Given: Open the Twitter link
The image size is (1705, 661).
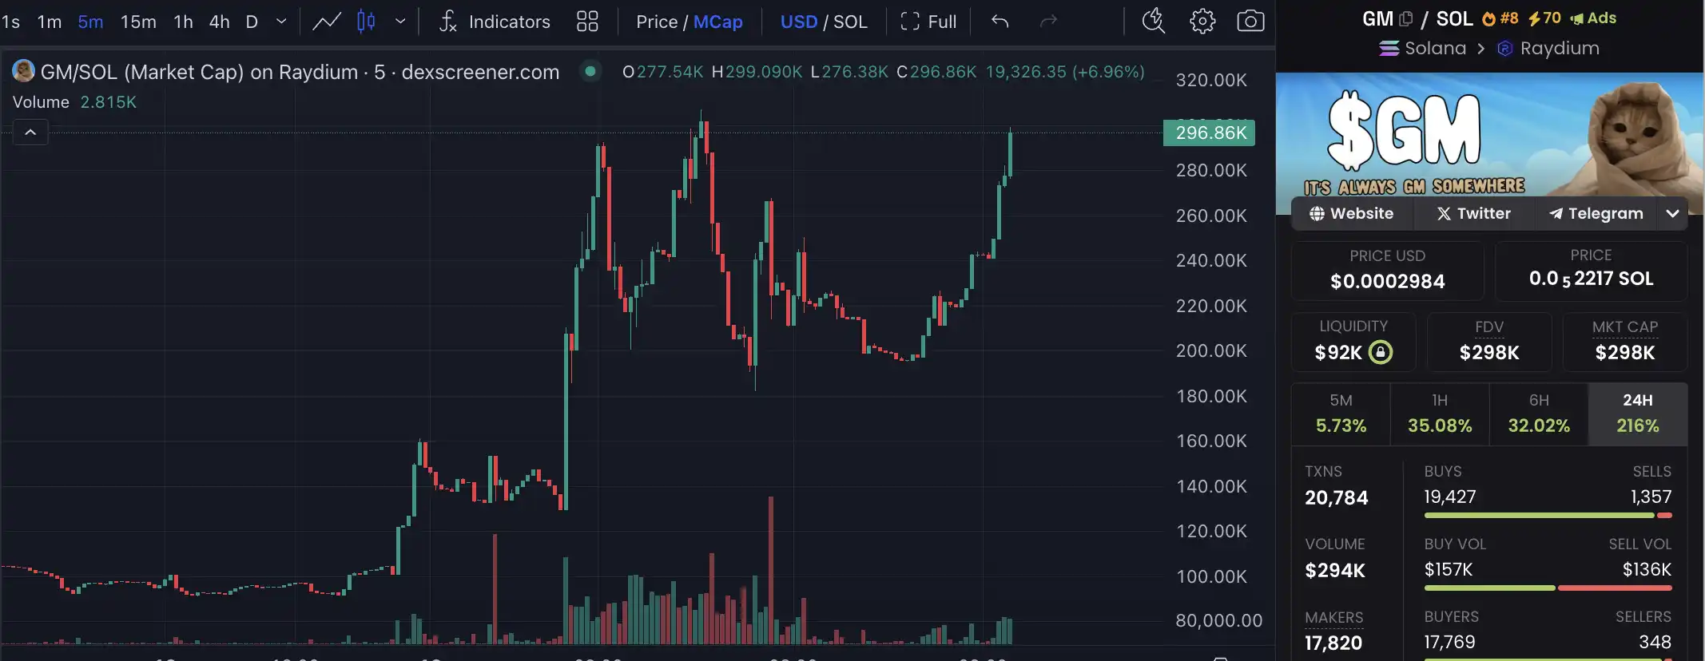Looking at the screenshot, I should pos(1474,213).
